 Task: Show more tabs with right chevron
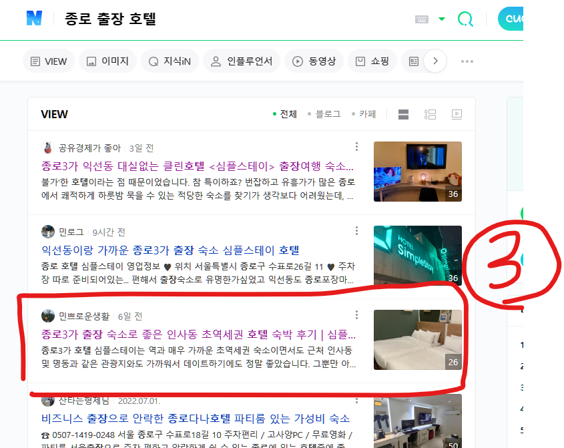[x=435, y=61]
